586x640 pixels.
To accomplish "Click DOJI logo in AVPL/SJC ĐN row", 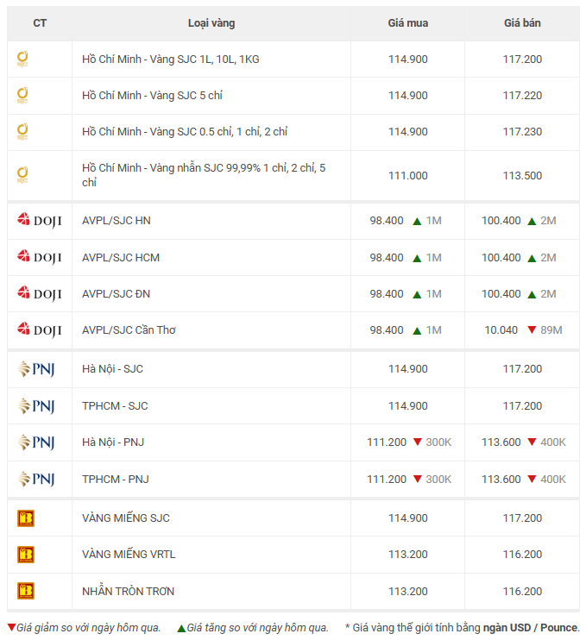I will (x=39, y=293).
